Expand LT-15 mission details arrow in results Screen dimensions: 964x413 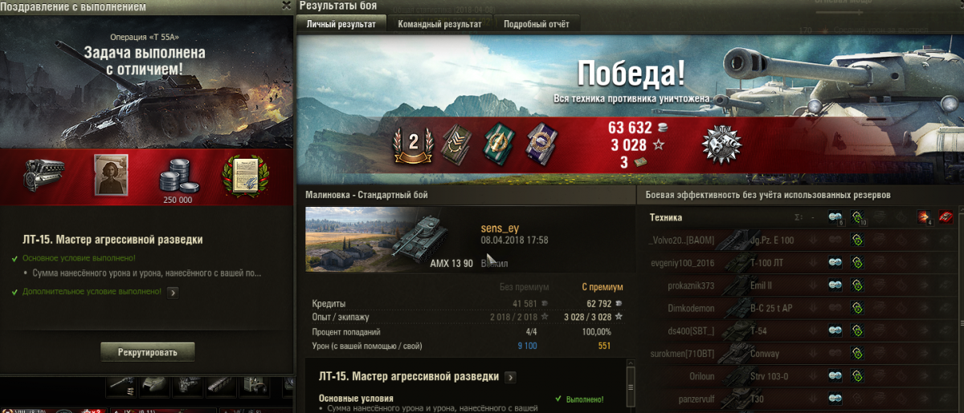510,377
